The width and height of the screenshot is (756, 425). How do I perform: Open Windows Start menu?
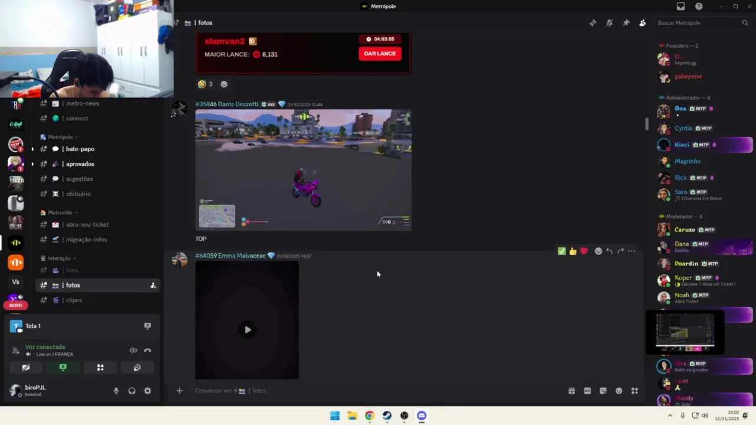point(335,416)
